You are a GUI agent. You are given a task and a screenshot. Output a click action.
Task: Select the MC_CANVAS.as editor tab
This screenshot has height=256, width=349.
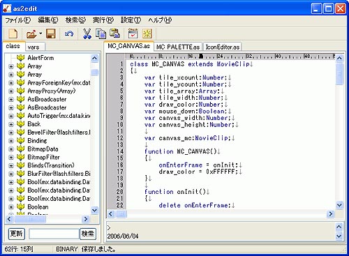128,46
